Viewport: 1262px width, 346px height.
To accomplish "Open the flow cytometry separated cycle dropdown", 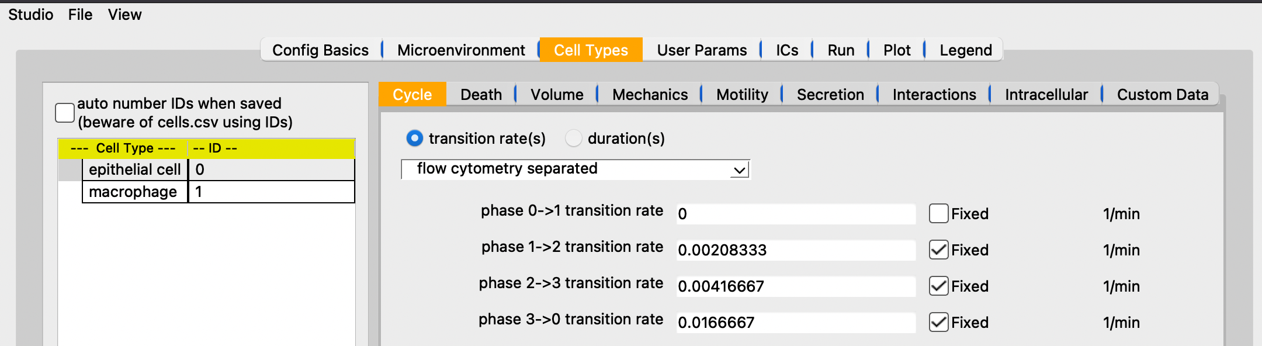I will pyautogui.click(x=575, y=169).
